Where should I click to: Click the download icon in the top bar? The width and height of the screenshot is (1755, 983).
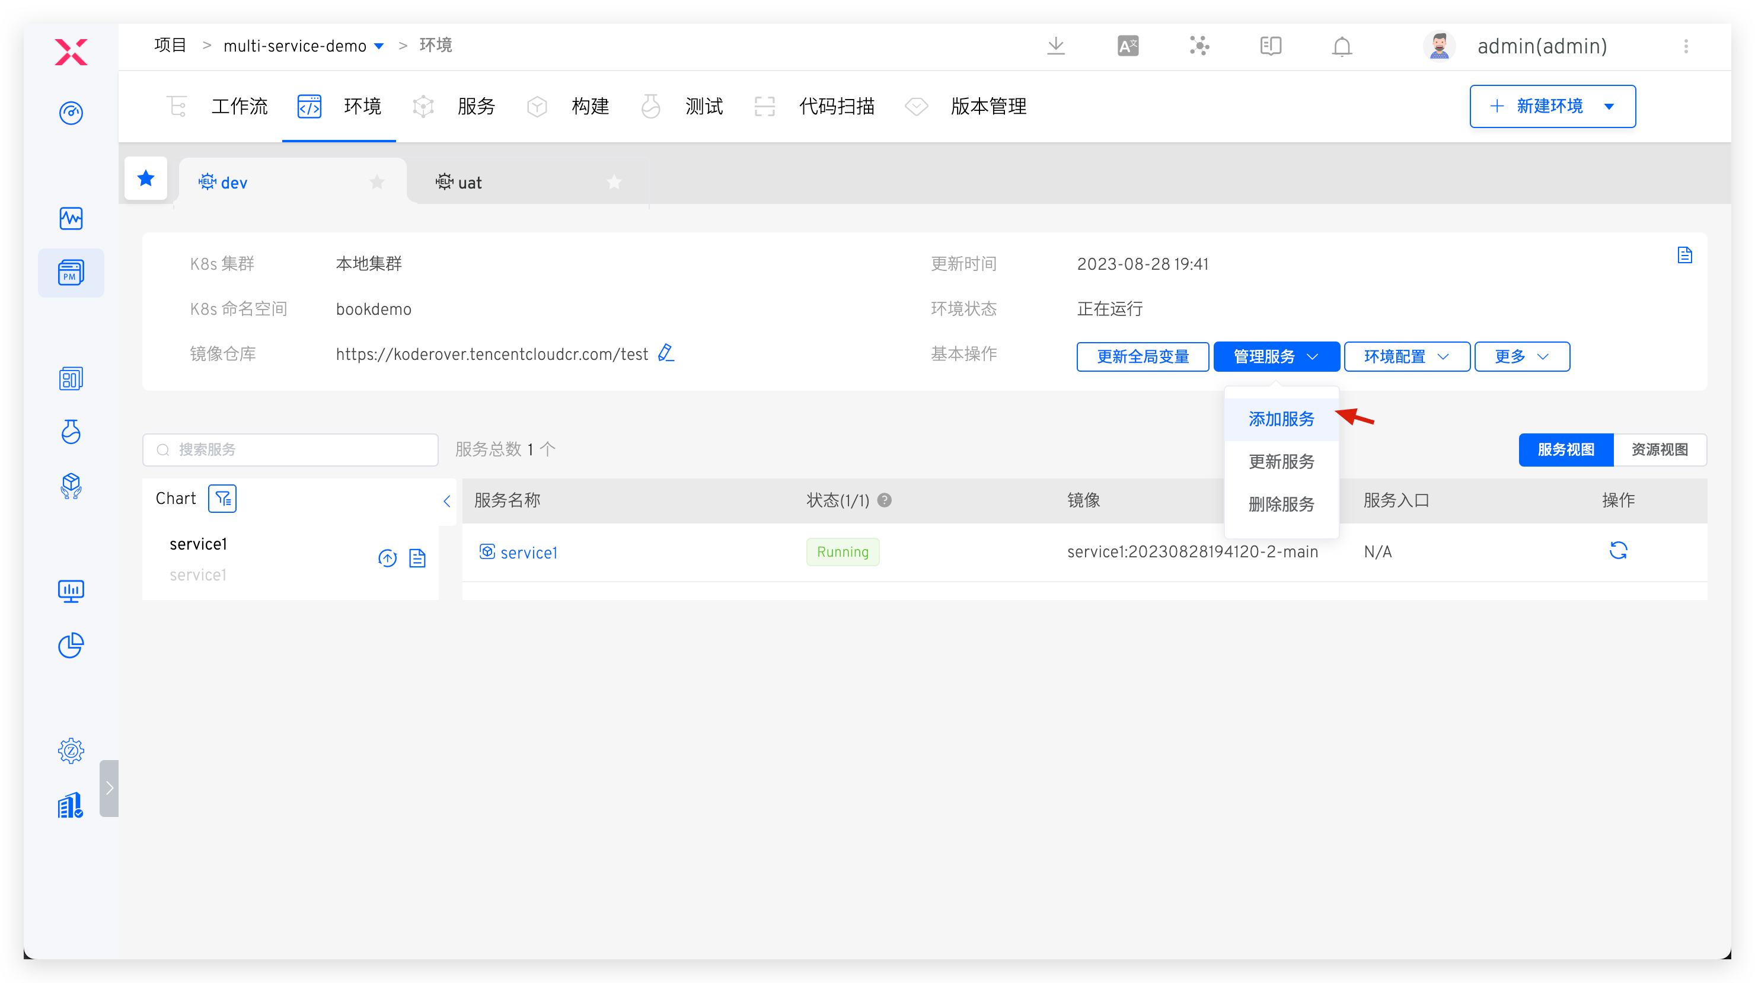[x=1056, y=46]
